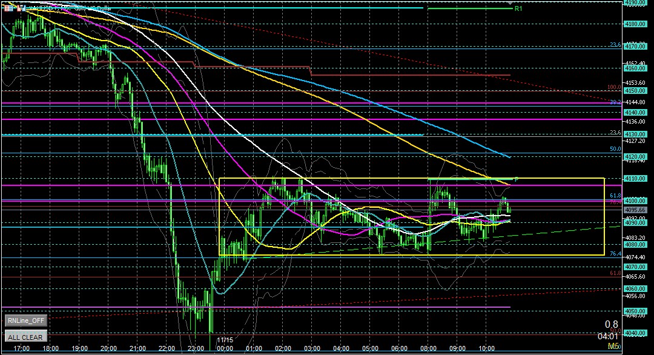Click the 4150.00 price label

point(635,91)
